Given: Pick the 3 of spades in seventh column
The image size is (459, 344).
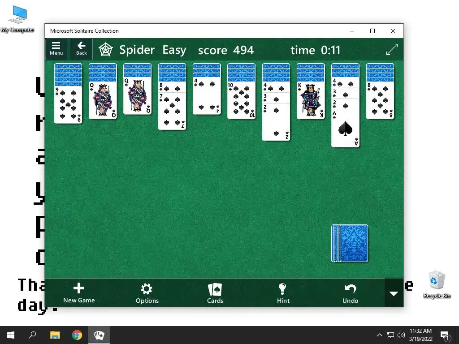Looking at the screenshot, I should pos(276,98).
